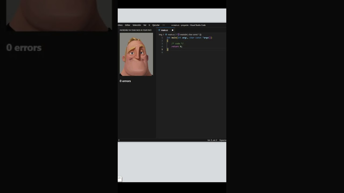Open the Ejecutar menu
Viewport: 344px width, 193px height.
156,25
